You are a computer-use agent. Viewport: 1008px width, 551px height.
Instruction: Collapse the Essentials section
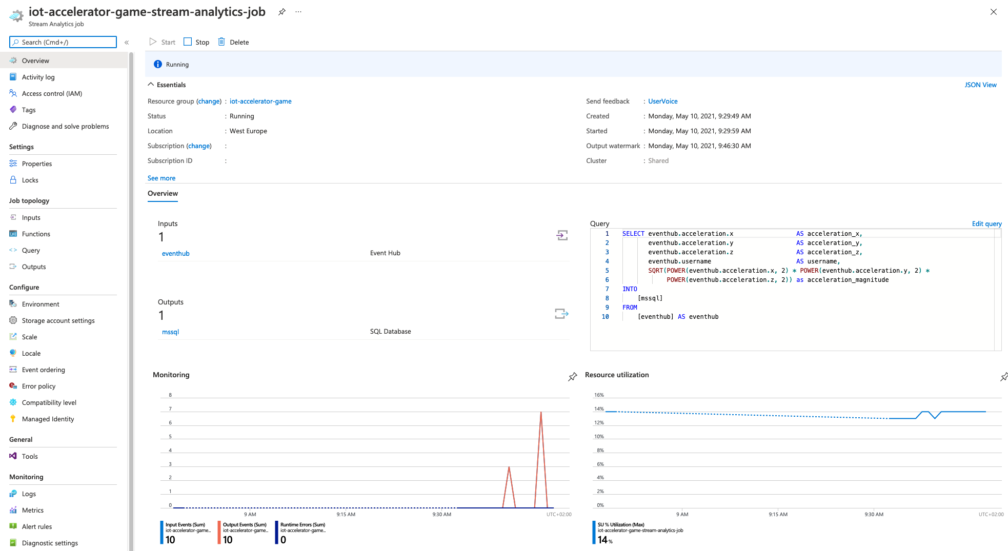coord(151,84)
